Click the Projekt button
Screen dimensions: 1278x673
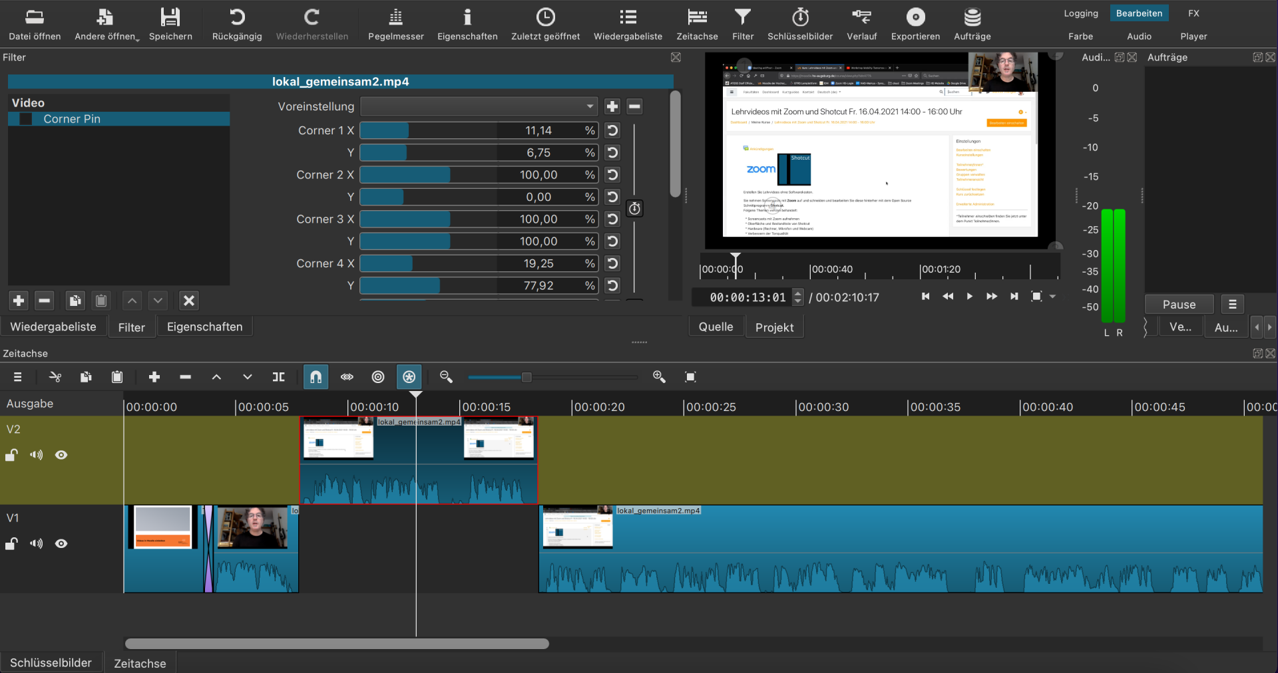[774, 327]
